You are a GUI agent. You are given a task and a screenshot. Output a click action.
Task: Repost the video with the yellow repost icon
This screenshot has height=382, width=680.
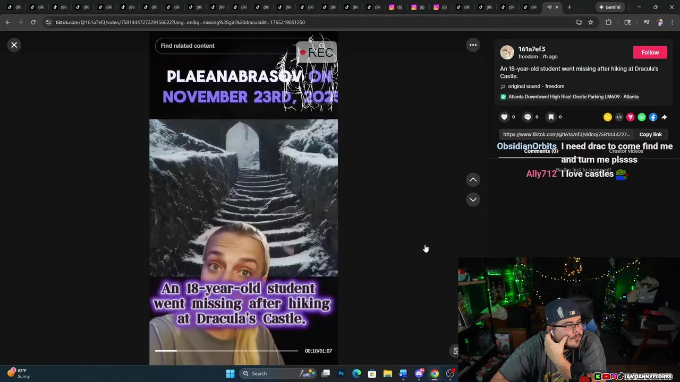(608, 117)
